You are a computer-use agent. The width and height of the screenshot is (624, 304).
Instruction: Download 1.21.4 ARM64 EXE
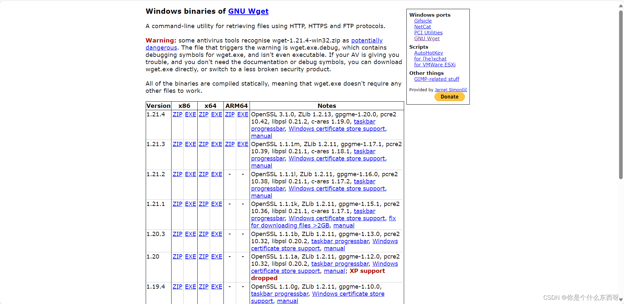[243, 114]
